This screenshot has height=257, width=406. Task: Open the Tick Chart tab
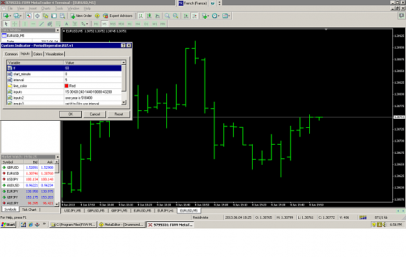[x=29, y=210]
